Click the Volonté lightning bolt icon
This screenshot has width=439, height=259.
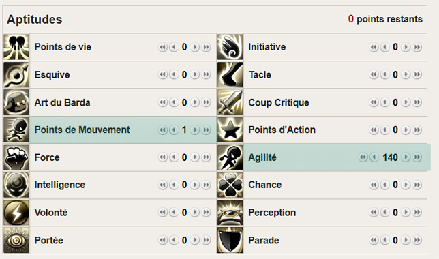pos(16,213)
